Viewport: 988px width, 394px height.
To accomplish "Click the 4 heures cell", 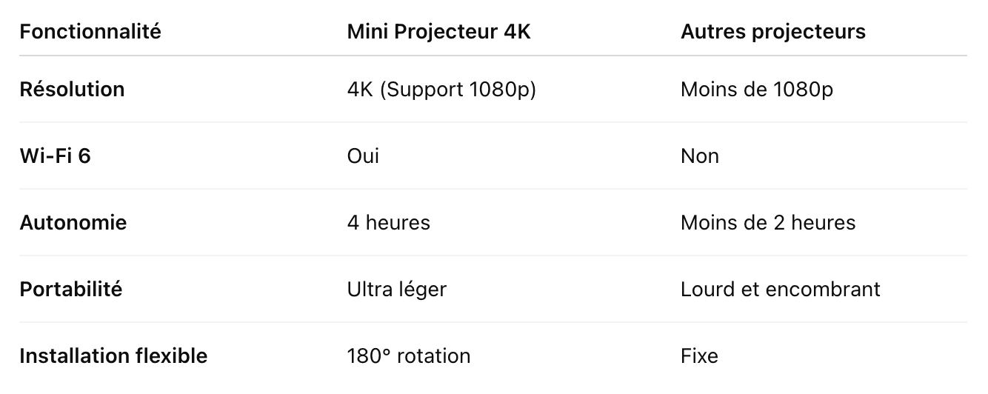I will point(388,223).
